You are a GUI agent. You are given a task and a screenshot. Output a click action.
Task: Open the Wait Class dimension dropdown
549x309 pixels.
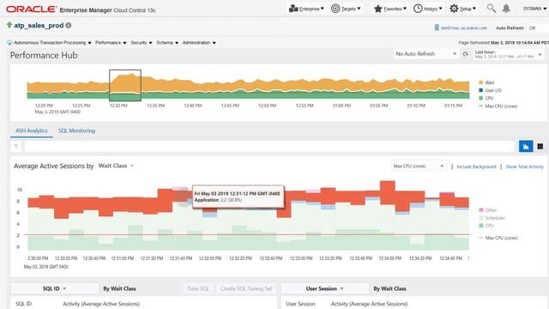pos(116,166)
